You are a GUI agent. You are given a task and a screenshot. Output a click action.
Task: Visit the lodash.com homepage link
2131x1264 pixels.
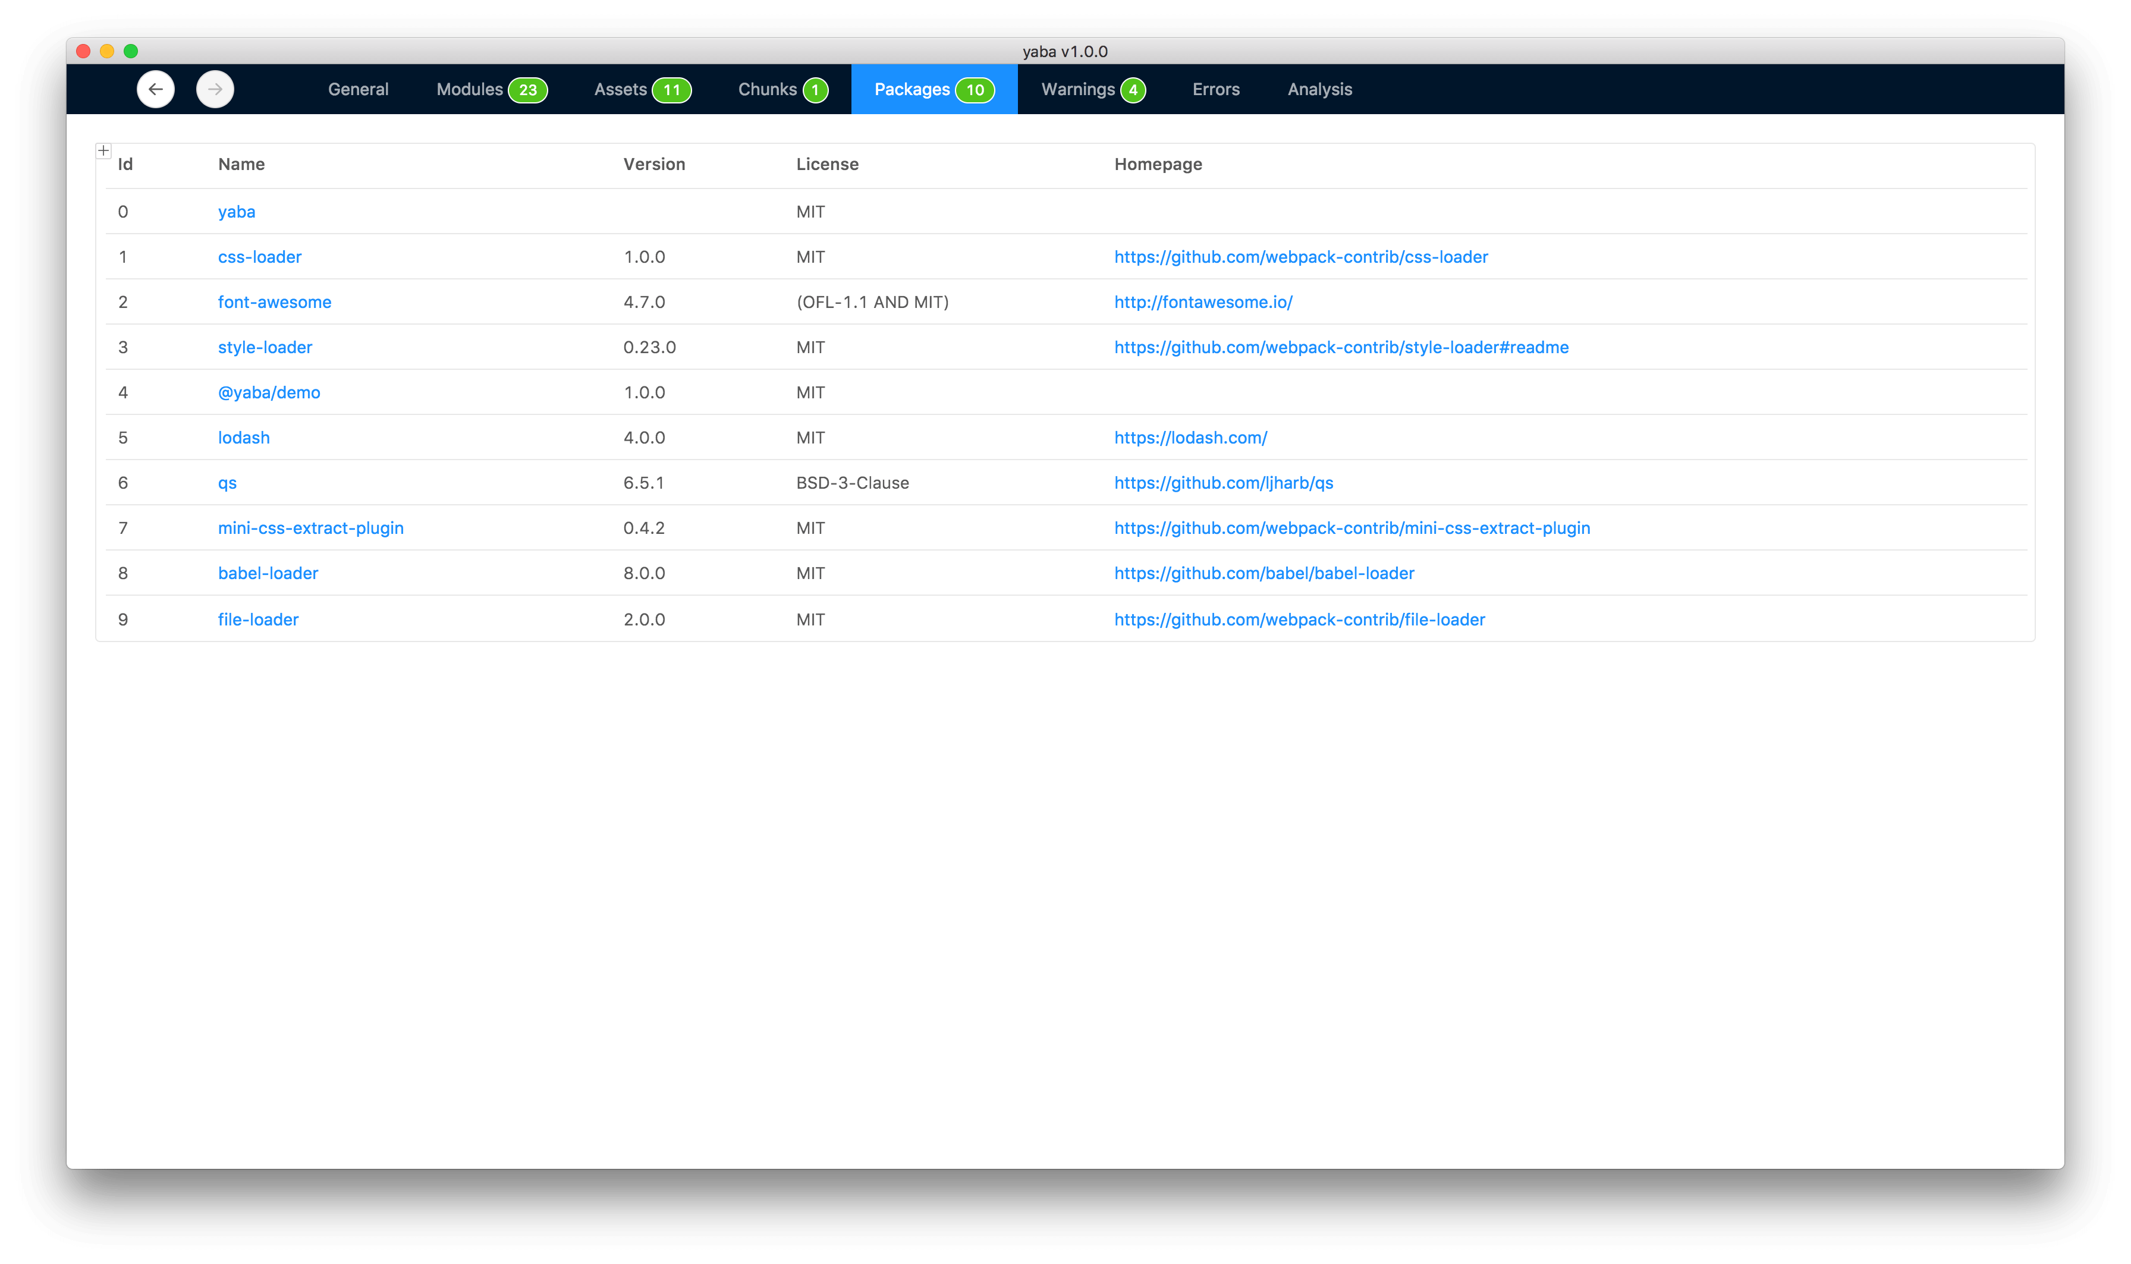tap(1191, 437)
